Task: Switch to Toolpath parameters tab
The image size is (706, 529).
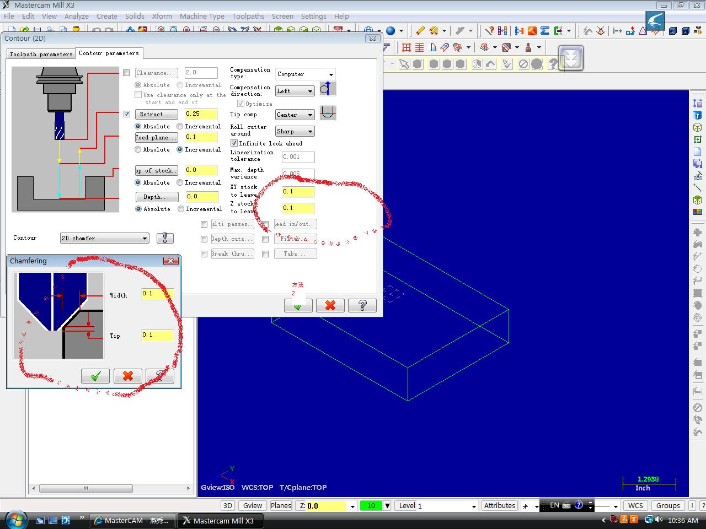Action: pos(41,54)
